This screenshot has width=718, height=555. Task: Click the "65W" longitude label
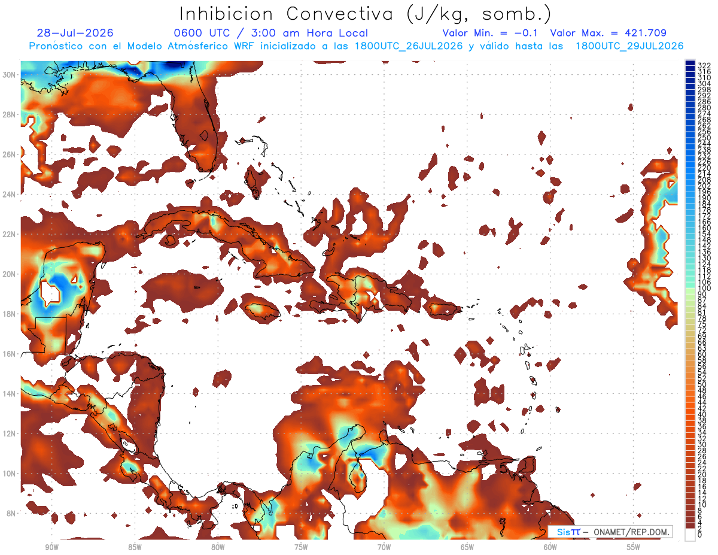tap(467, 547)
